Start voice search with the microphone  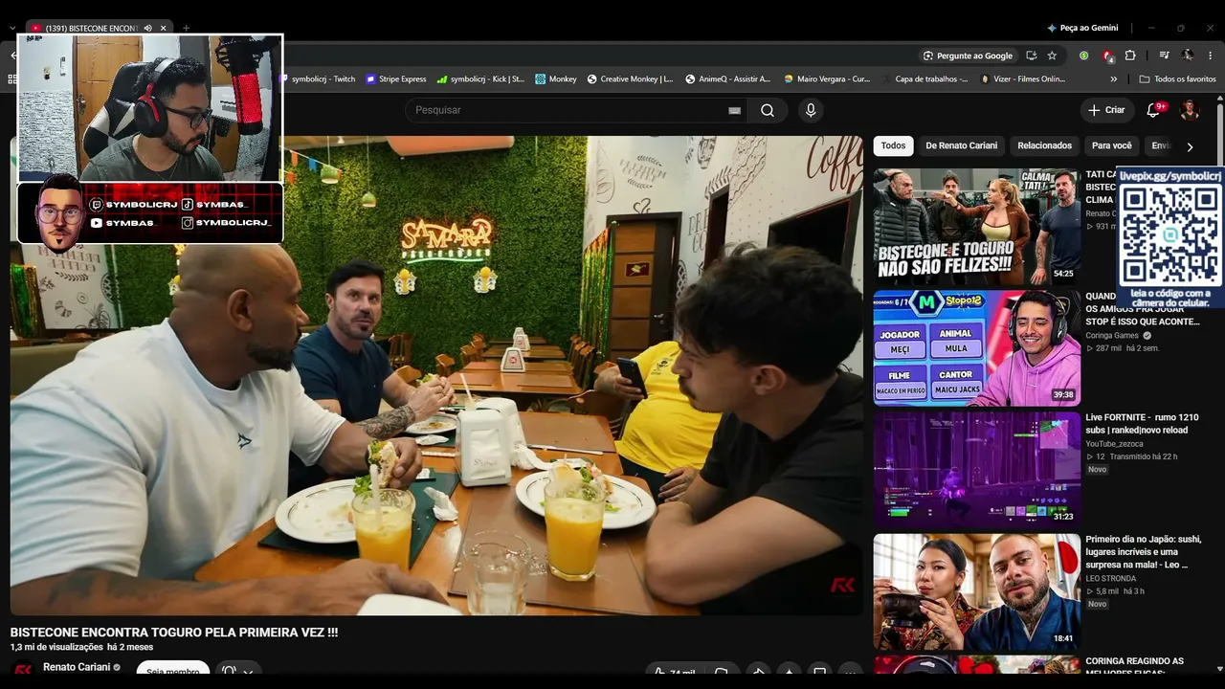tap(811, 110)
